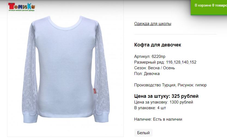Click the bear face in the logo
The height and width of the screenshot is (138, 227).
[33, 7]
